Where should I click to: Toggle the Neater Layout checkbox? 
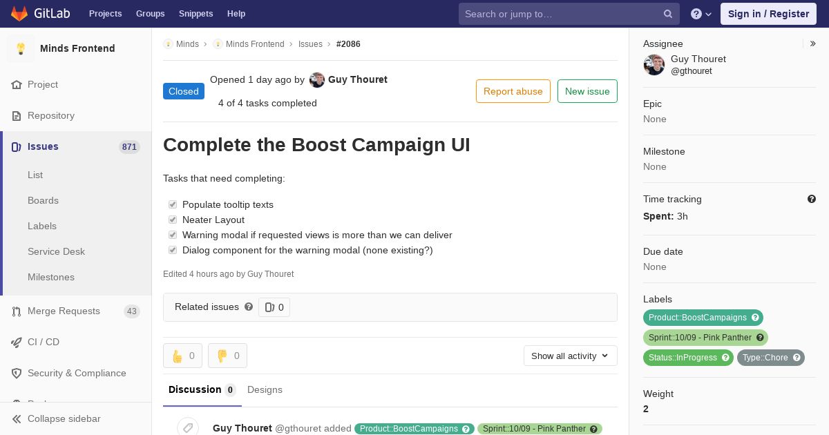173,220
